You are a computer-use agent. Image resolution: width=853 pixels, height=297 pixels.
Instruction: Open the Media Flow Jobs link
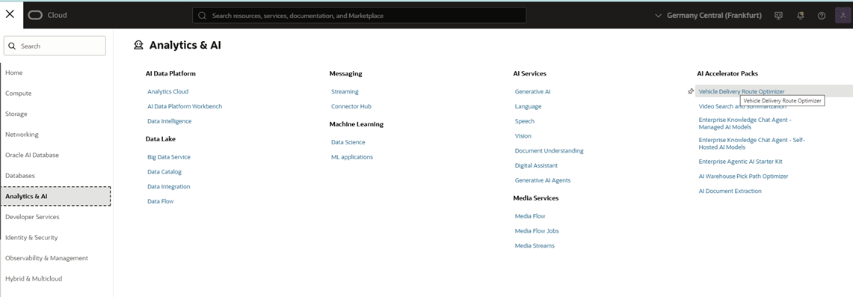(537, 231)
